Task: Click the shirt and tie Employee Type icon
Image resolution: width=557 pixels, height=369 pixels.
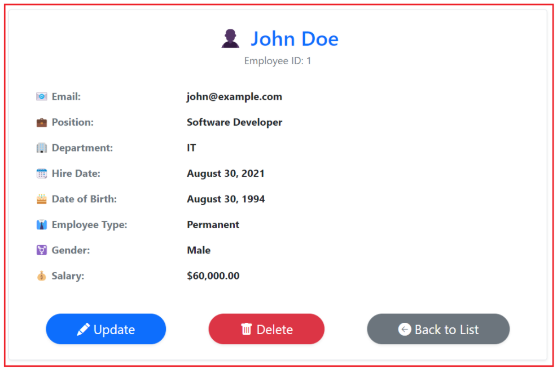Action: click(x=42, y=225)
